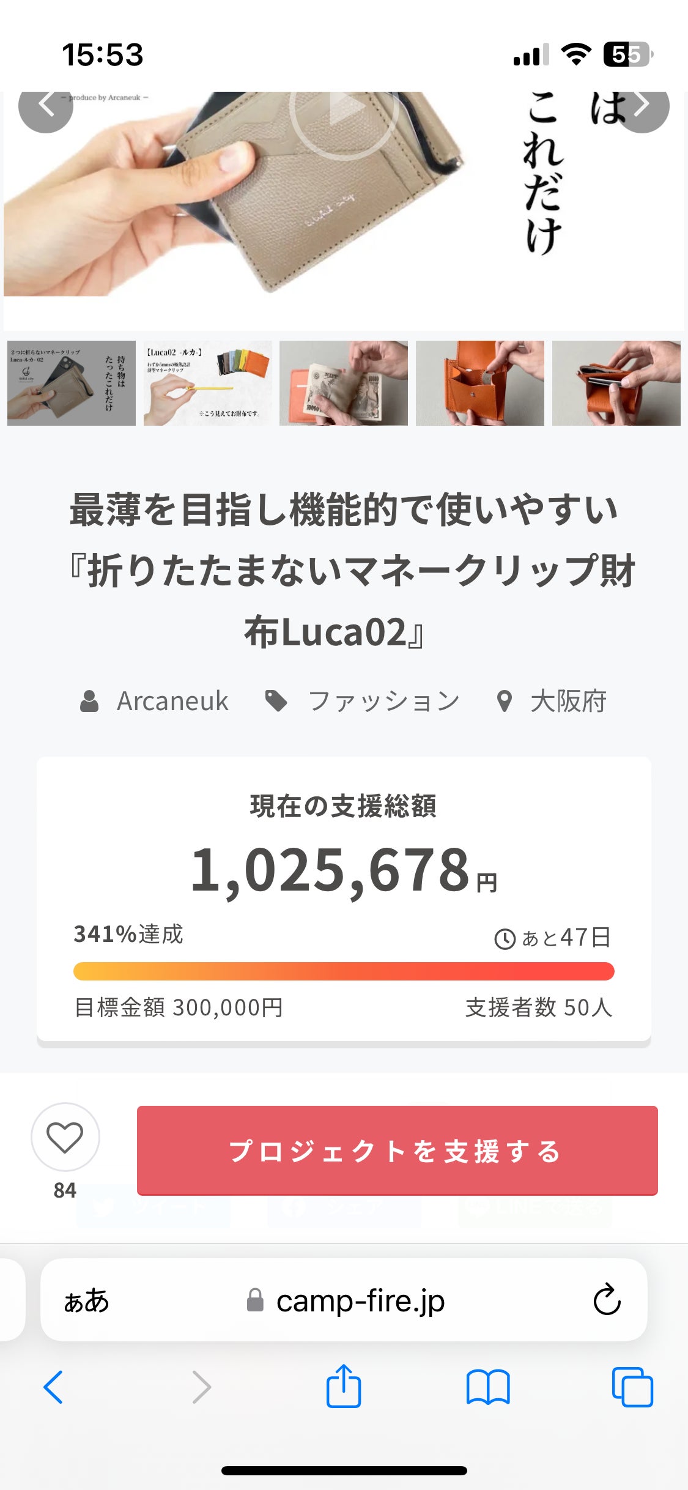Show Safari open tabs overview icon

tap(632, 1387)
